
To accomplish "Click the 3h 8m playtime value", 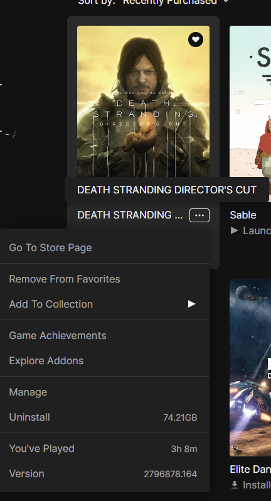I will point(184,449).
